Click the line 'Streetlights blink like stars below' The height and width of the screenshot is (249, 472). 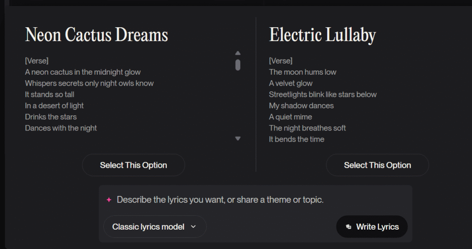pos(323,95)
